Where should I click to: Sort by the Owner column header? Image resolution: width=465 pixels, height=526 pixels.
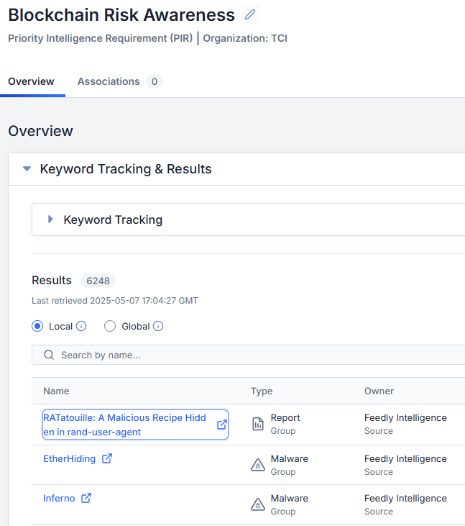[x=379, y=391]
